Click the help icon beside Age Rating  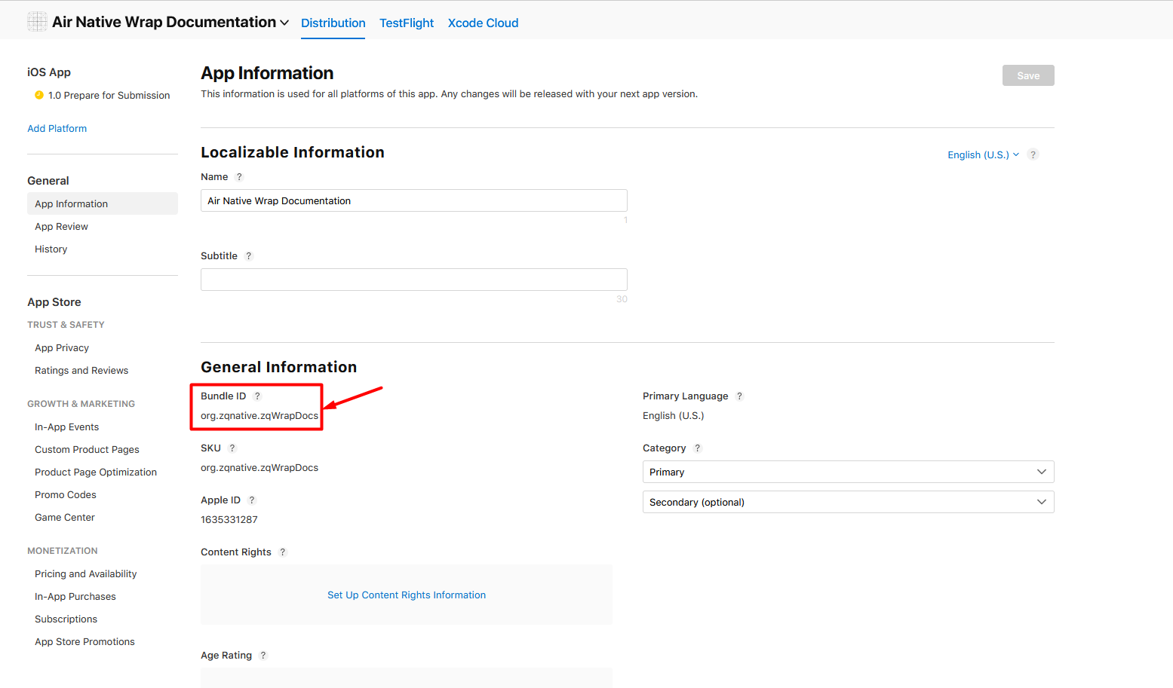click(x=263, y=656)
